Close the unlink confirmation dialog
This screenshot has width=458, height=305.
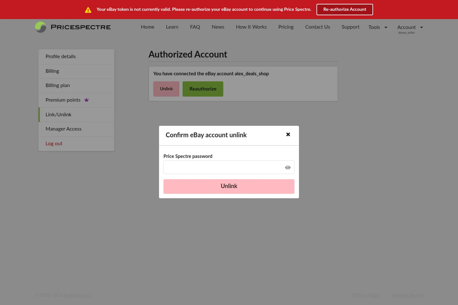point(288,134)
